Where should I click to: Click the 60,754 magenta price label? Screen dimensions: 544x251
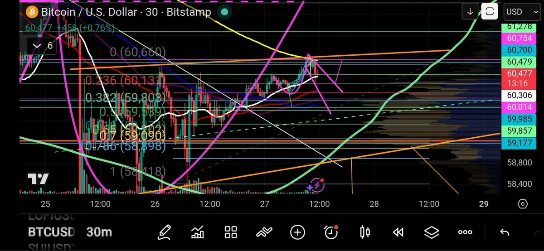click(520, 39)
